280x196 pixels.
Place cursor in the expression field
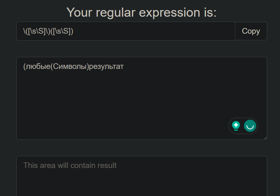(x=126, y=31)
